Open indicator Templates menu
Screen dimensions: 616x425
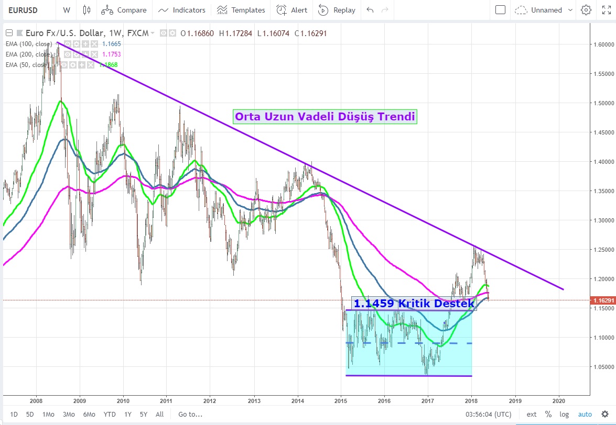(x=241, y=10)
